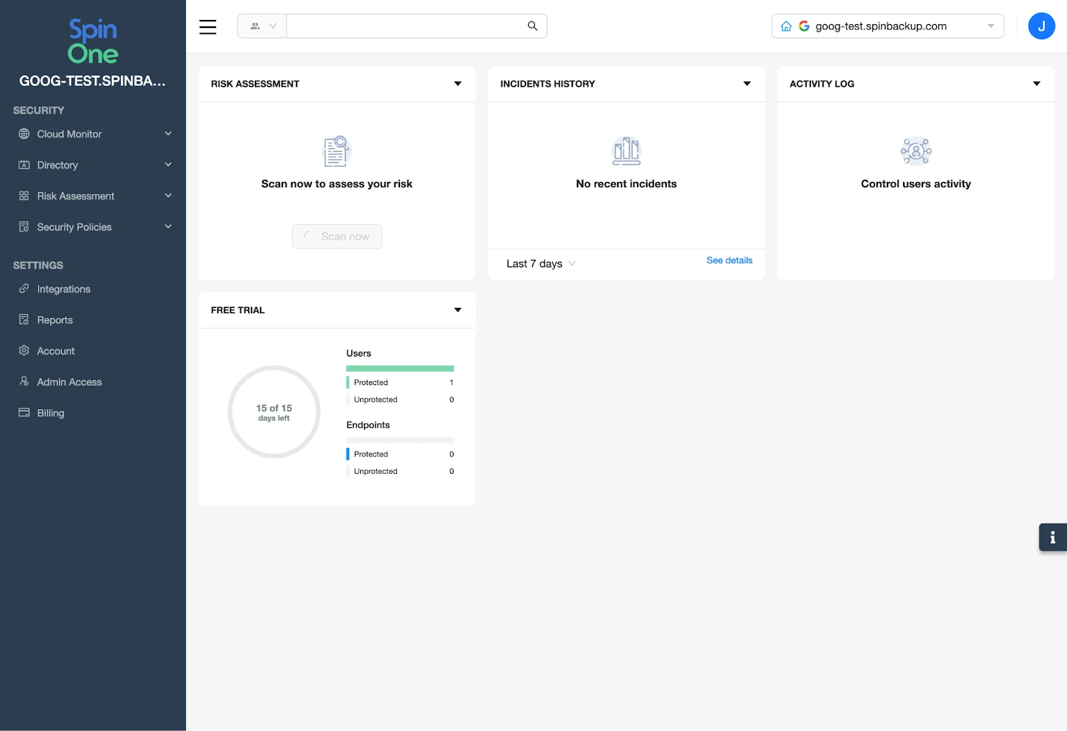This screenshot has height=731, width=1067.
Task: Open the Account menu item
Action: [x=56, y=351]
